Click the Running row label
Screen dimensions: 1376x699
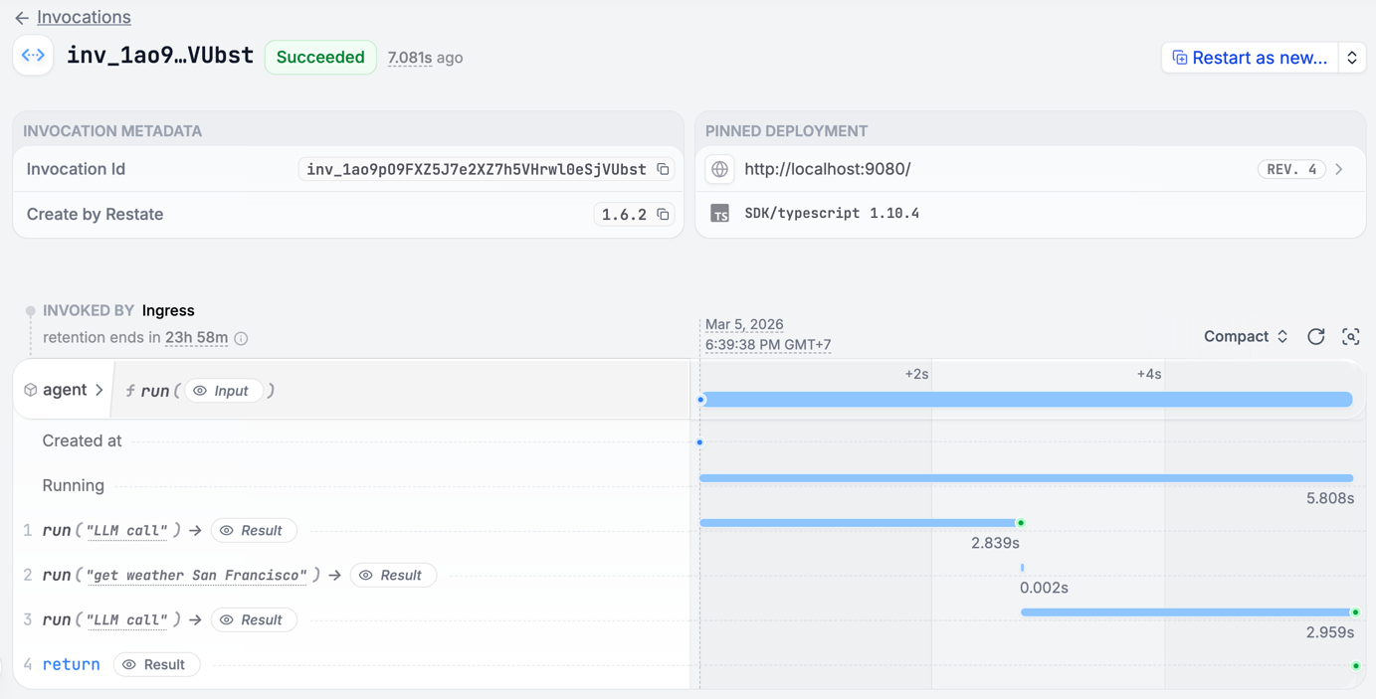coord(73,485)
